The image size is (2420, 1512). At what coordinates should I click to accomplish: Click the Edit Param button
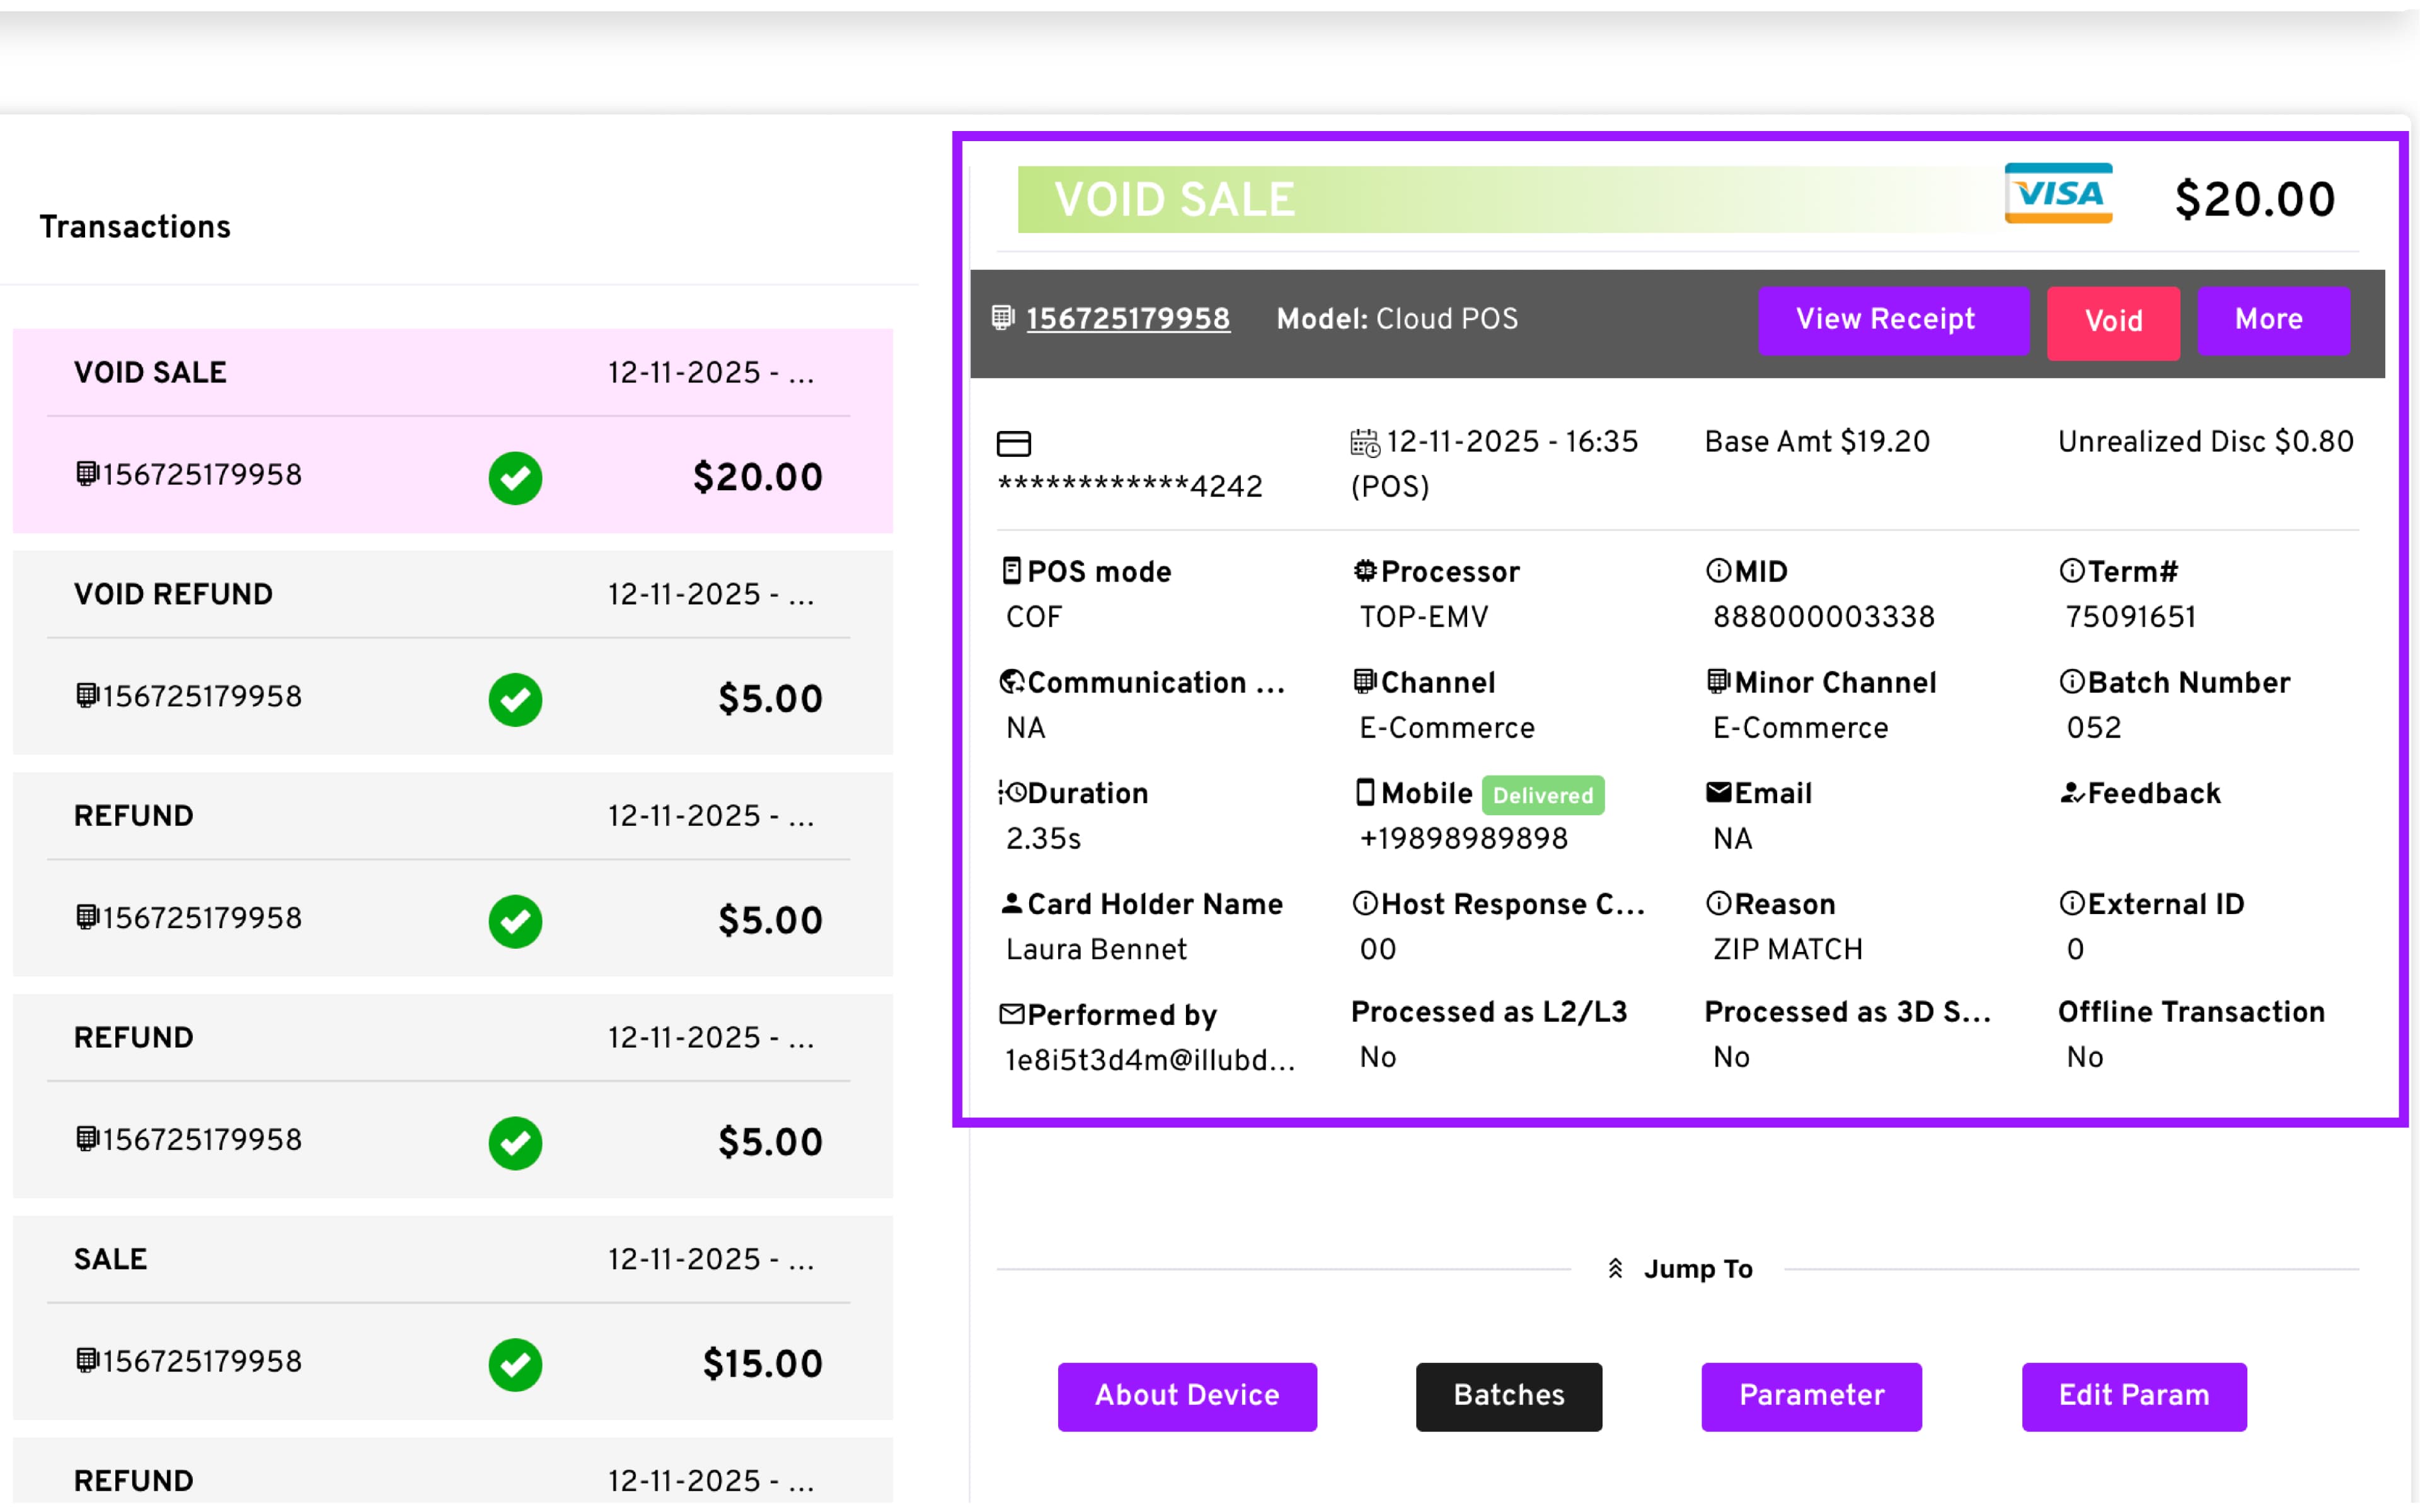coord(2133,1396)
